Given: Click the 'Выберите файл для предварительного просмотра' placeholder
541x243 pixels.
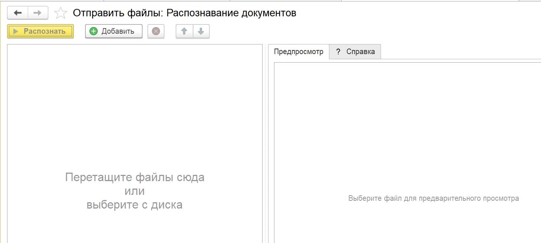Looking at the screenshot, I should [433, 198].
